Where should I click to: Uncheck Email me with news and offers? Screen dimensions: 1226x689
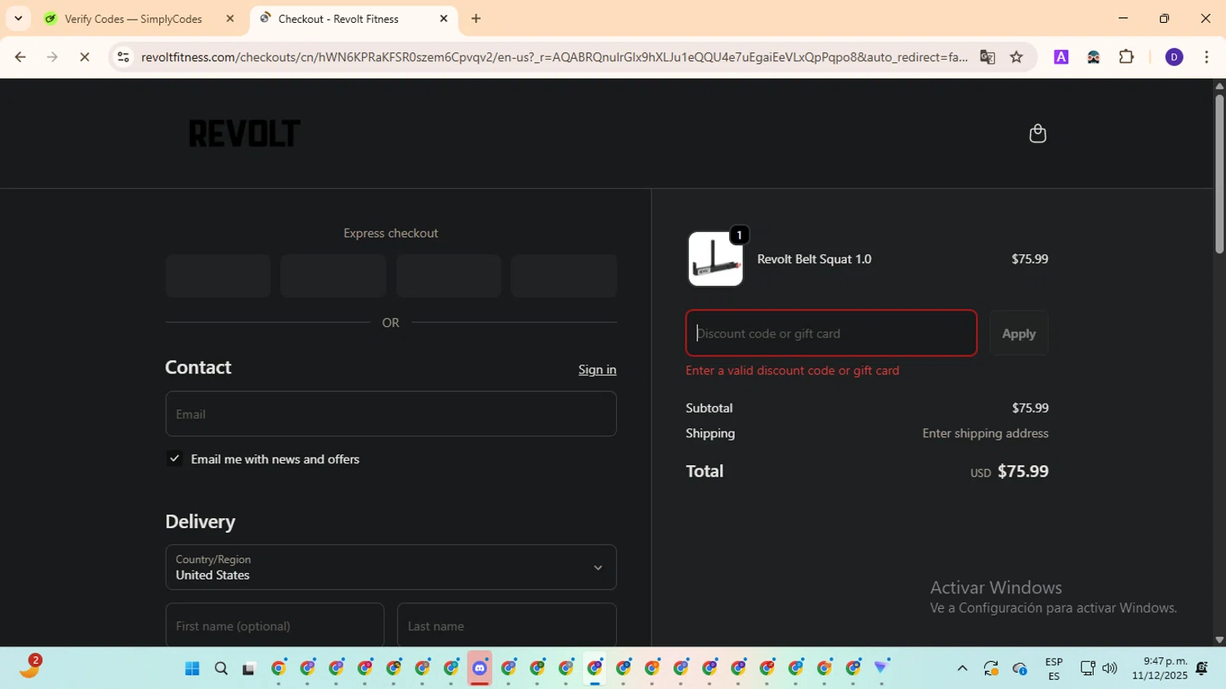[x=174, y=459]
